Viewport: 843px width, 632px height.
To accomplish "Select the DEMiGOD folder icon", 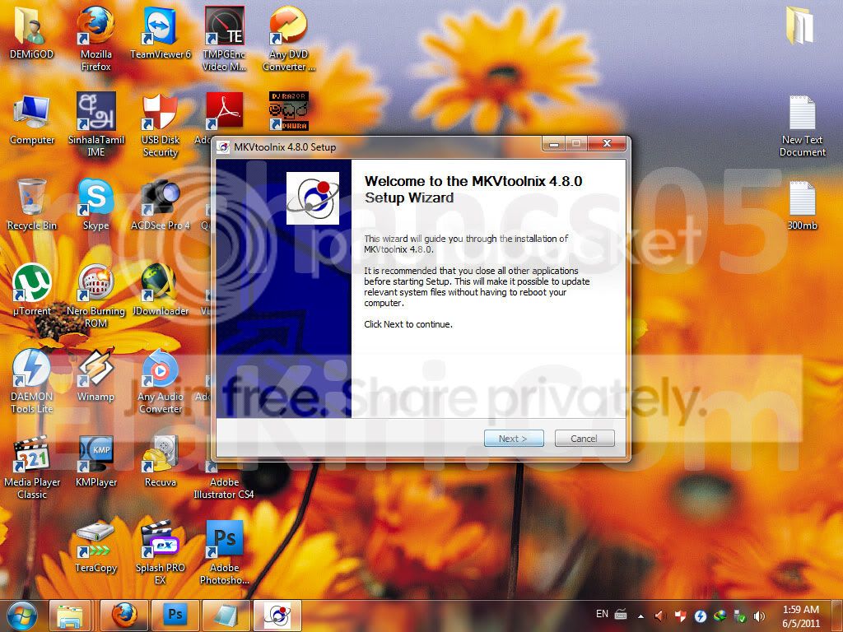I will 31,32.
